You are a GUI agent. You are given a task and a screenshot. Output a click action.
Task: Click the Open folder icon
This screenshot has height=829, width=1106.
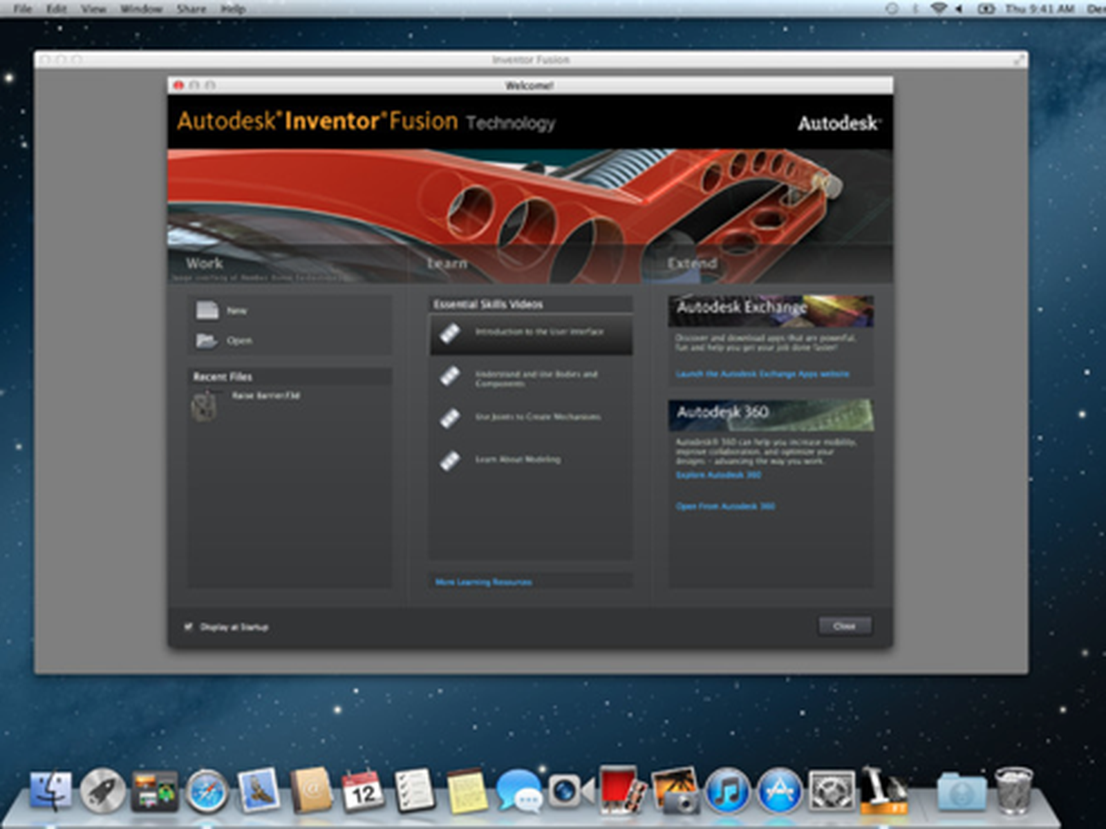[x=206, y=340]
